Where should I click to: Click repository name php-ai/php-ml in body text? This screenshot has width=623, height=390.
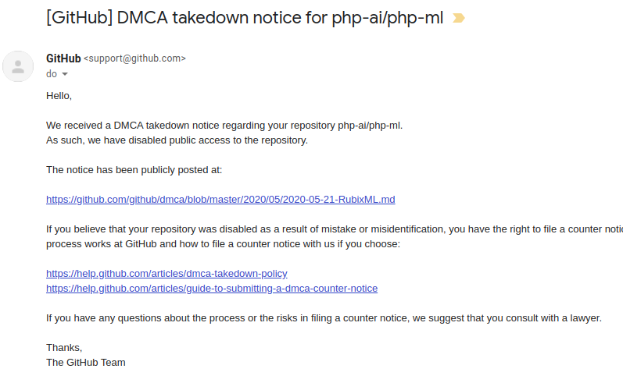point(369,126)
